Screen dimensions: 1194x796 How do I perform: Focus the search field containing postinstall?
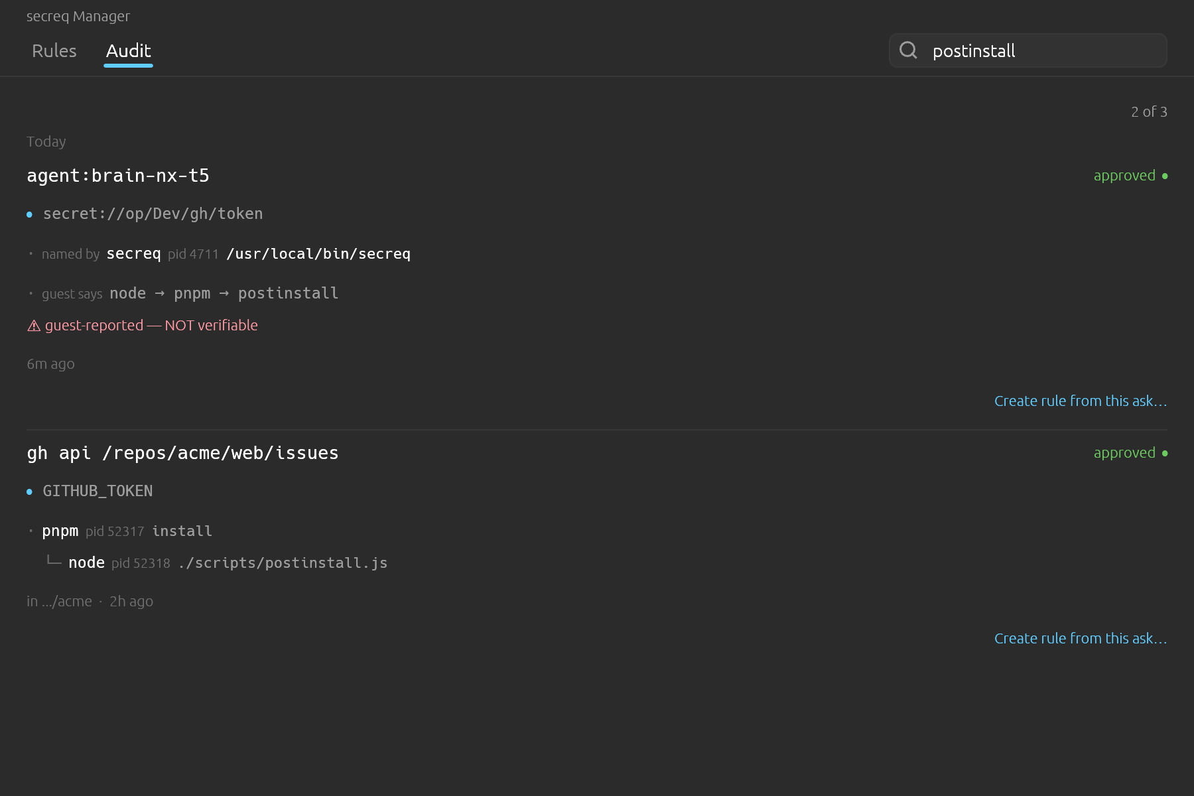coord(1028,50)
